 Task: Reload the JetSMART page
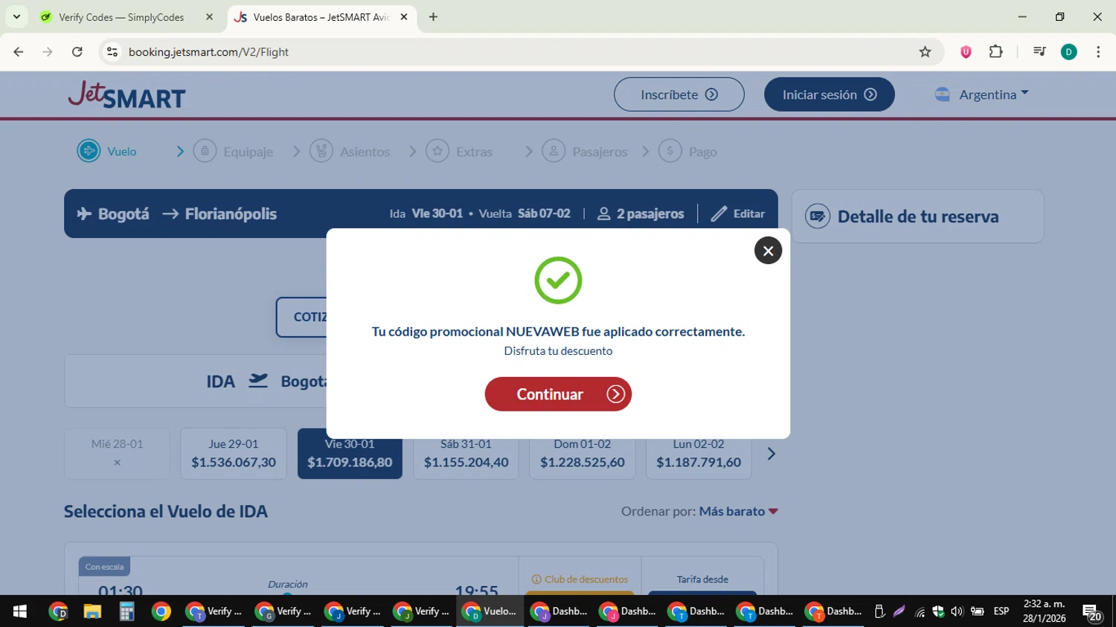[x=77, y=52]
